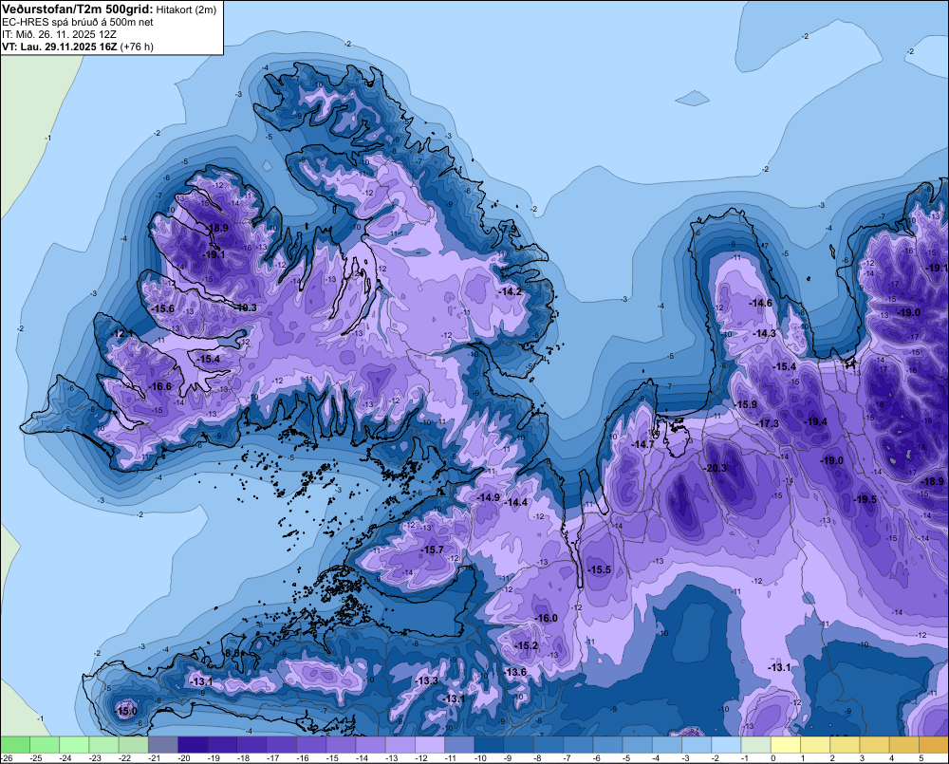Click the '-26' label in the legend
The width and height of the screenshot is (949, 764).
pyautogui.click(x=6, y=758)
